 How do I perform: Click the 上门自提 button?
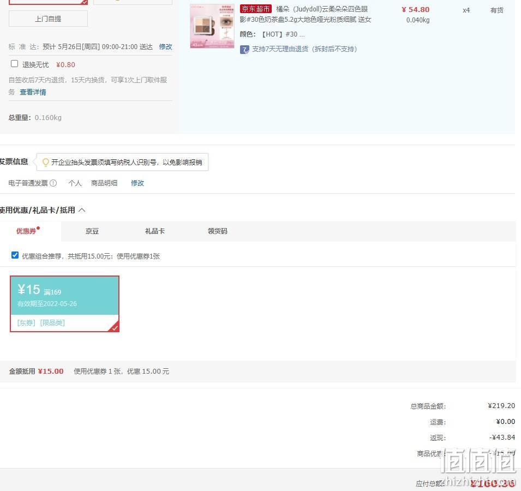click(48, 19)
